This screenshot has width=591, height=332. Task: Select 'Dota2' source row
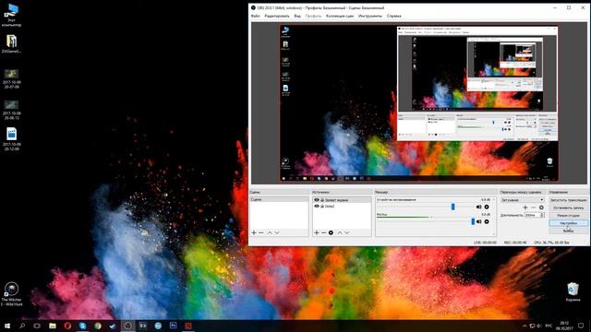click(x=342, y=206)
